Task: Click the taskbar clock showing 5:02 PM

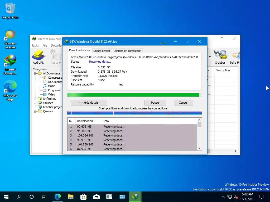Action: pos(248,197)
